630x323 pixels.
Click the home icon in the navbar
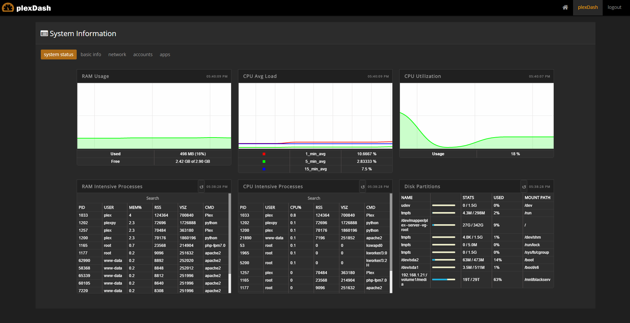[x=565, y=7]
